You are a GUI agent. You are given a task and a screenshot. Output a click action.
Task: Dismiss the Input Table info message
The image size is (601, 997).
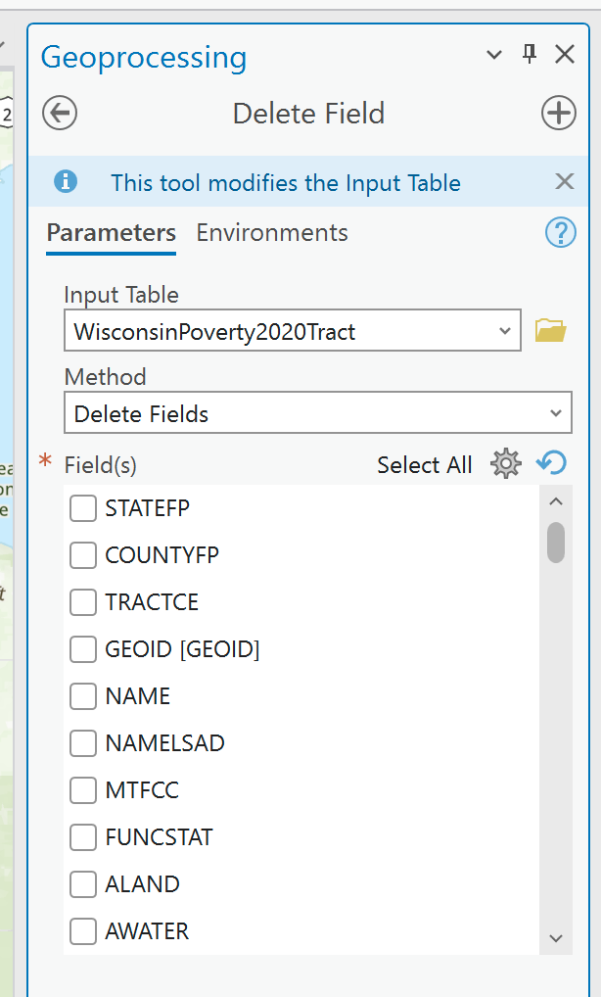tap(565, 181)
